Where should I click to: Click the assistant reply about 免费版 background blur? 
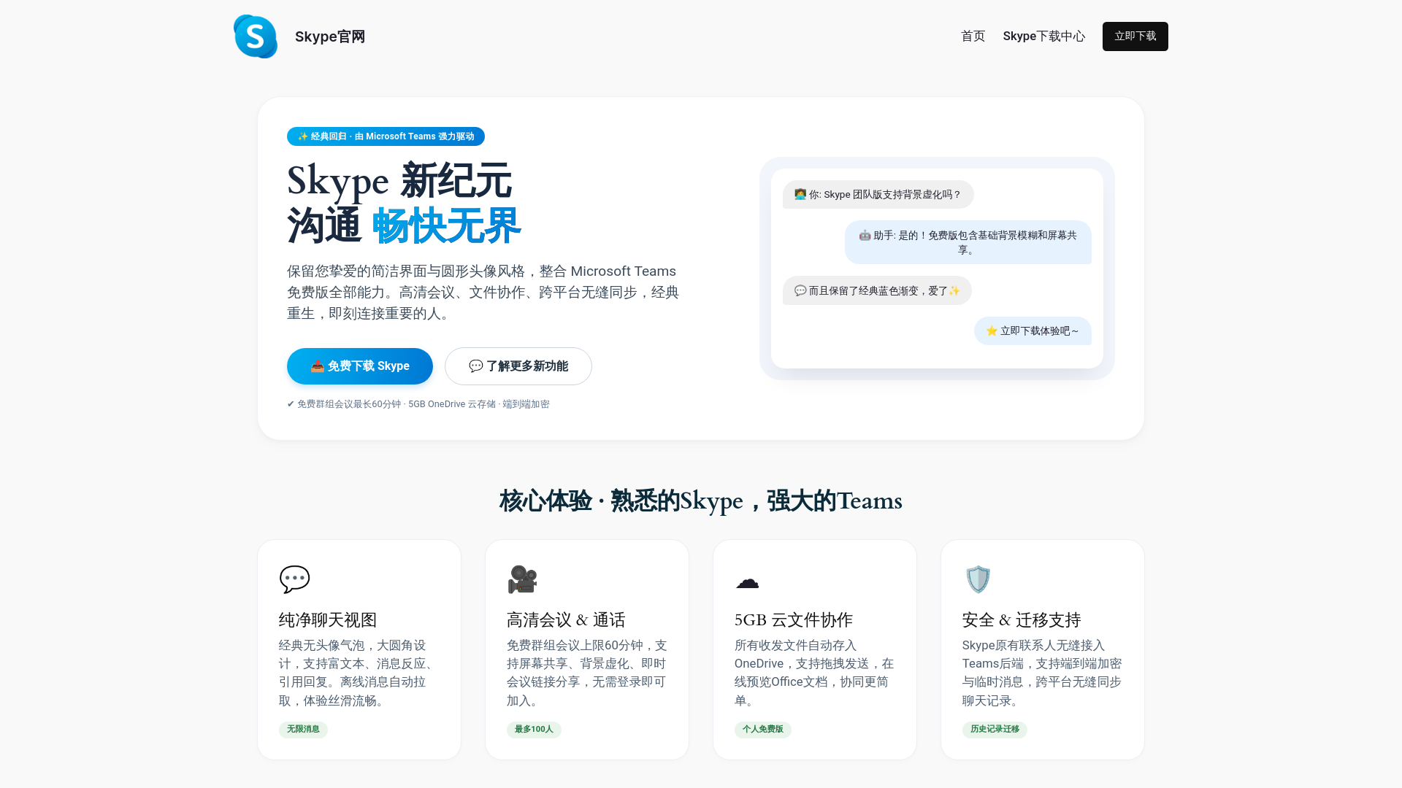[968, 242]
